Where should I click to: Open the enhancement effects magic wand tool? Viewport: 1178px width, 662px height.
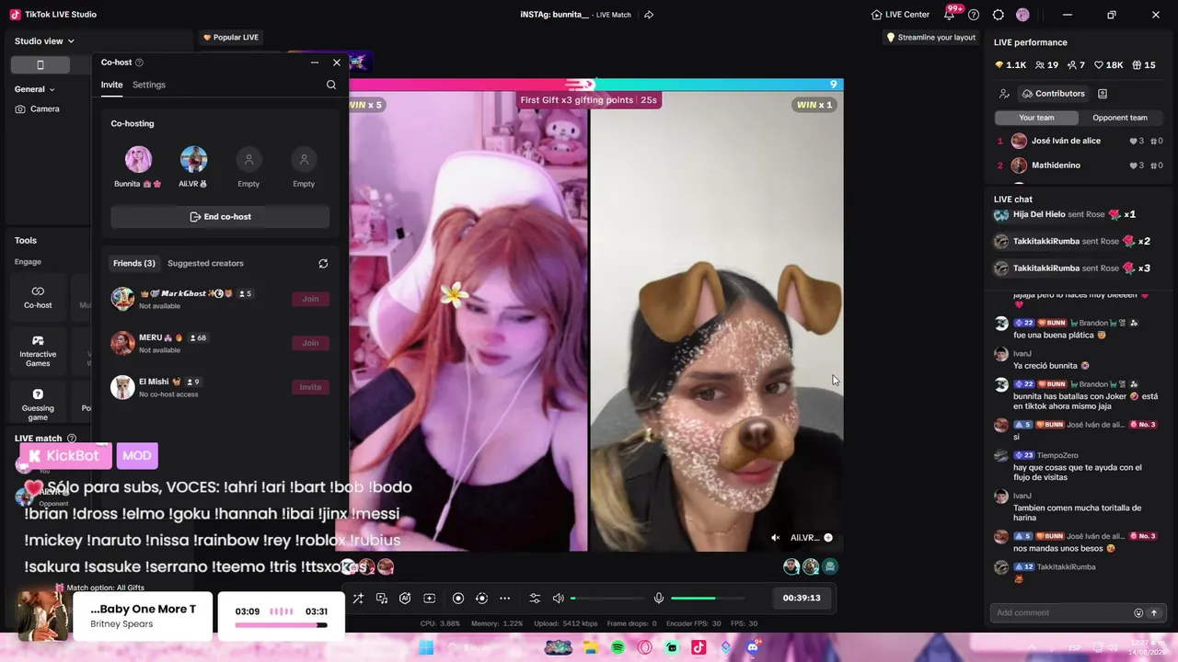(358, 599)
